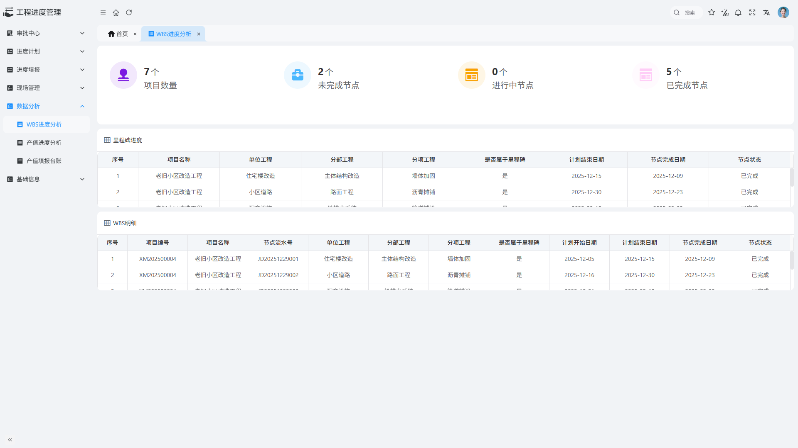Click the pink 已完成节点 icon
Viewport: 798px width, 448px height.
(x=646, y=75)
